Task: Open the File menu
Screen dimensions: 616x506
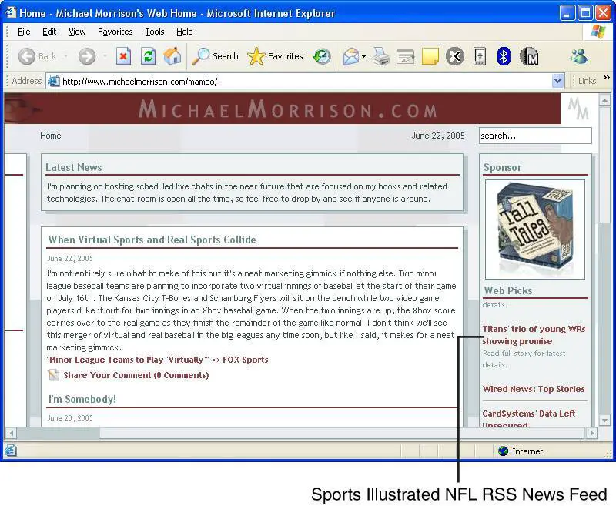Action: 24,32
